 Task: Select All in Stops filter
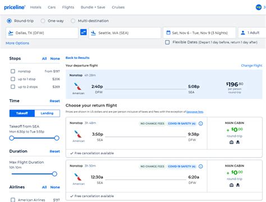pos(44,58)
